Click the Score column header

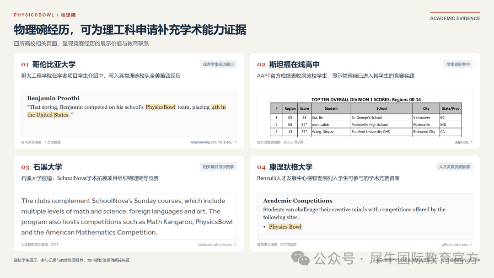pyautogui.click(x=304, y=108)
